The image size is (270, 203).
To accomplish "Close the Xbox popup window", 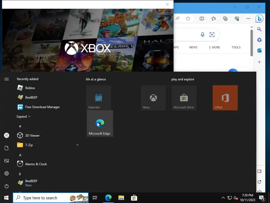I will (x=167, y=4).
